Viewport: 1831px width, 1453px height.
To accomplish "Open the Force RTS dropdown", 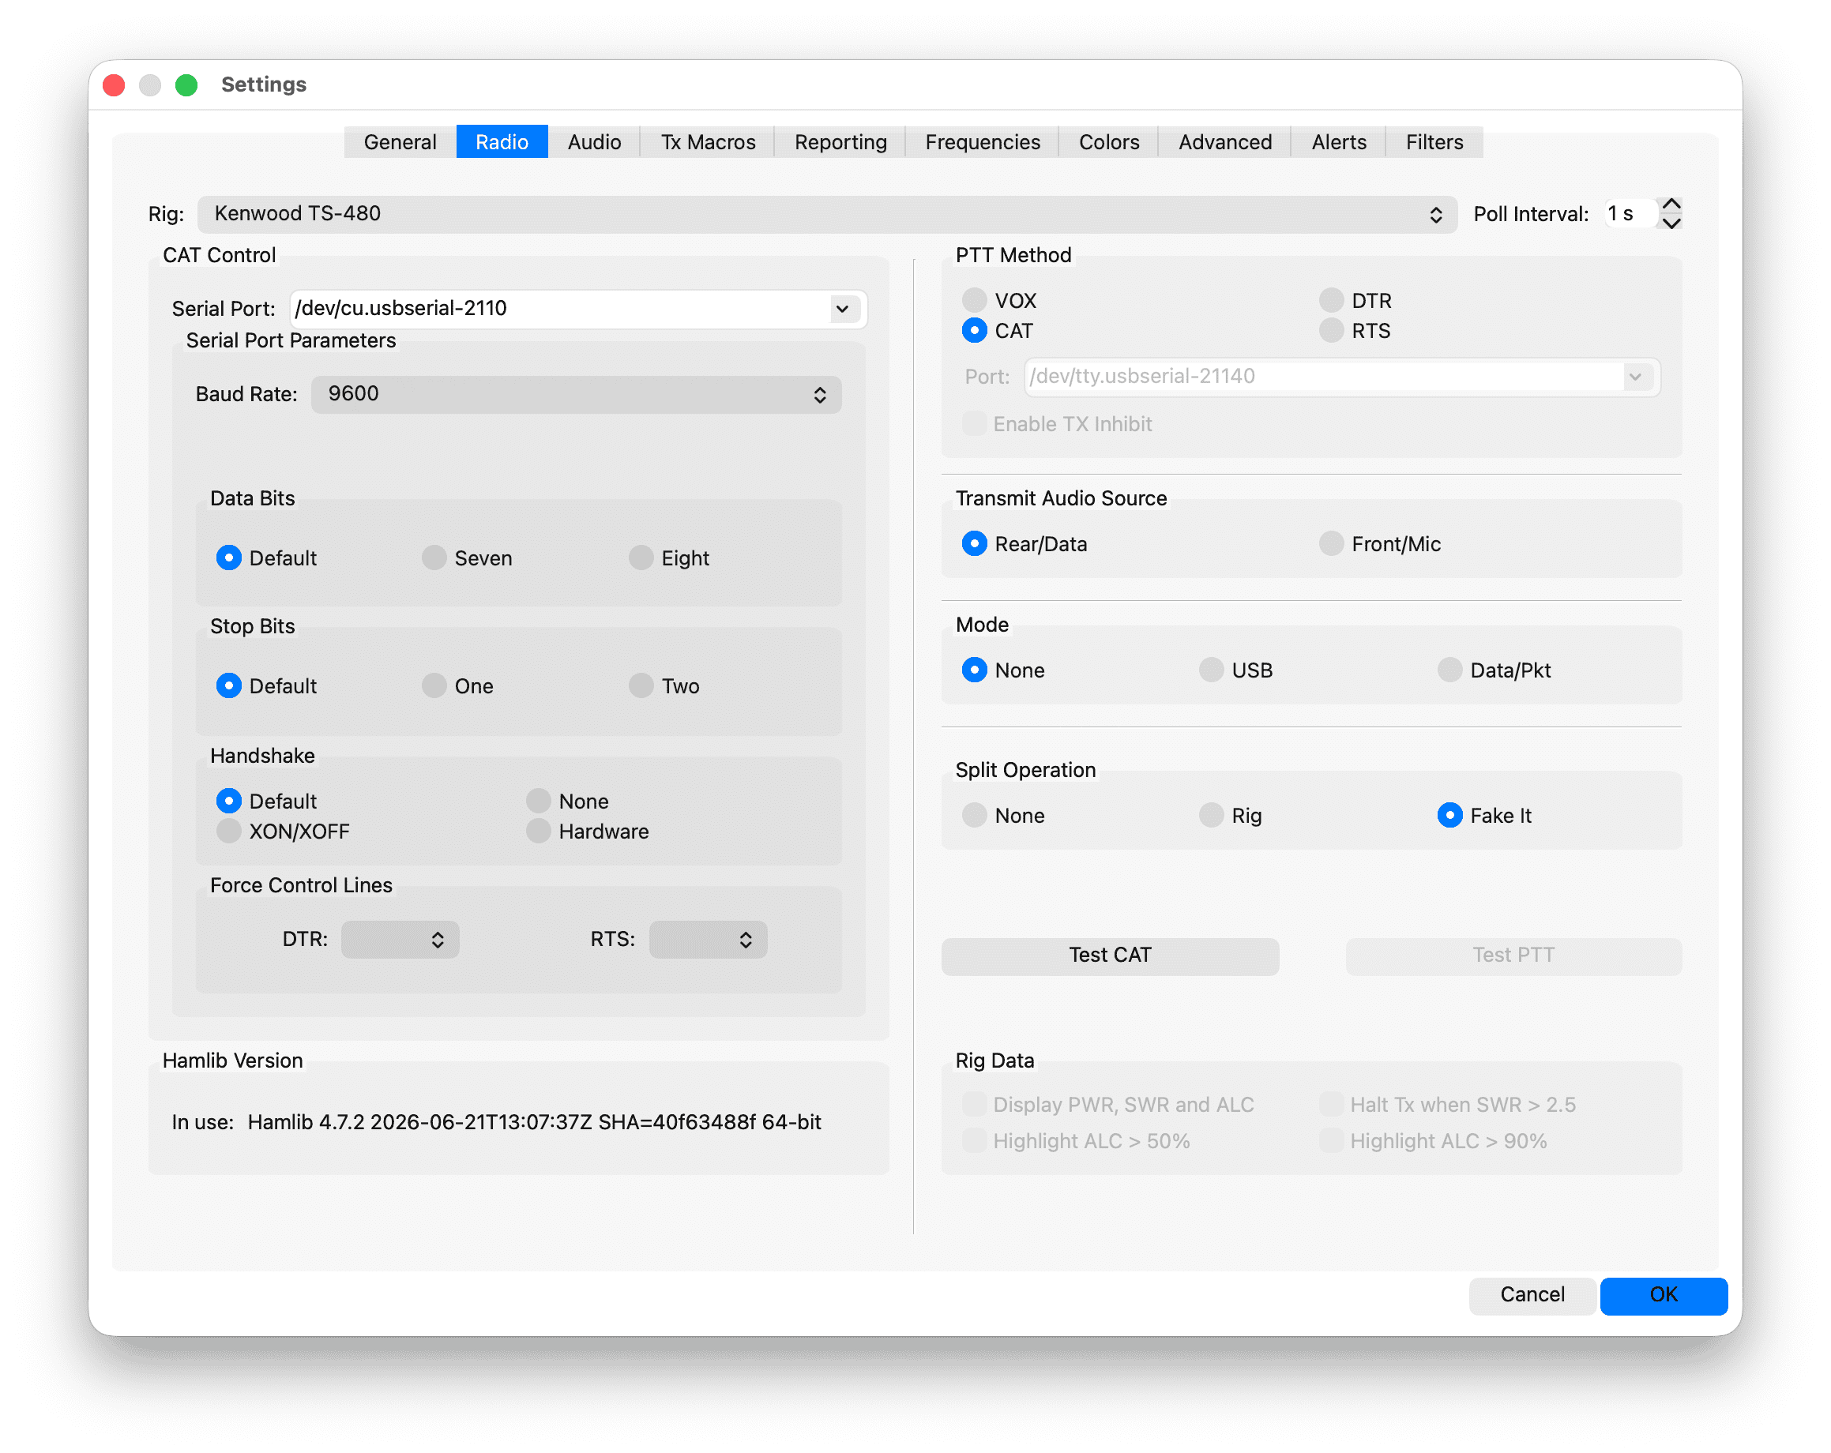I will click(x=709, y=940).
